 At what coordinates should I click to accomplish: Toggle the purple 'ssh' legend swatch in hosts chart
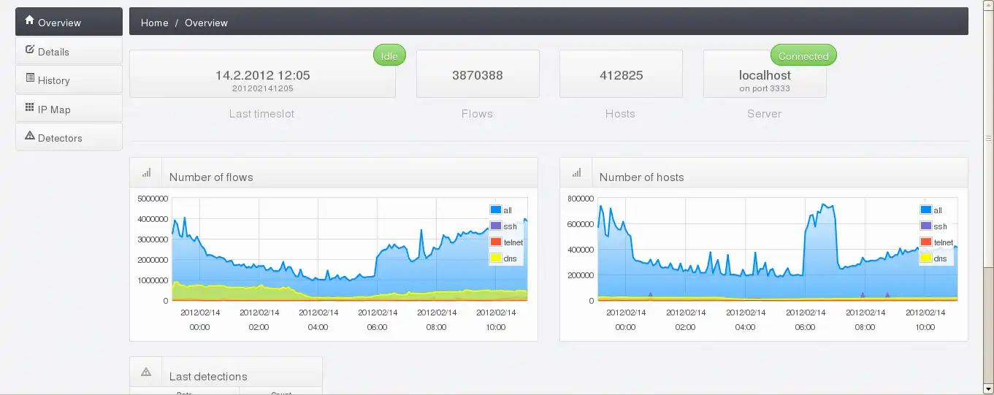[926, 226]
